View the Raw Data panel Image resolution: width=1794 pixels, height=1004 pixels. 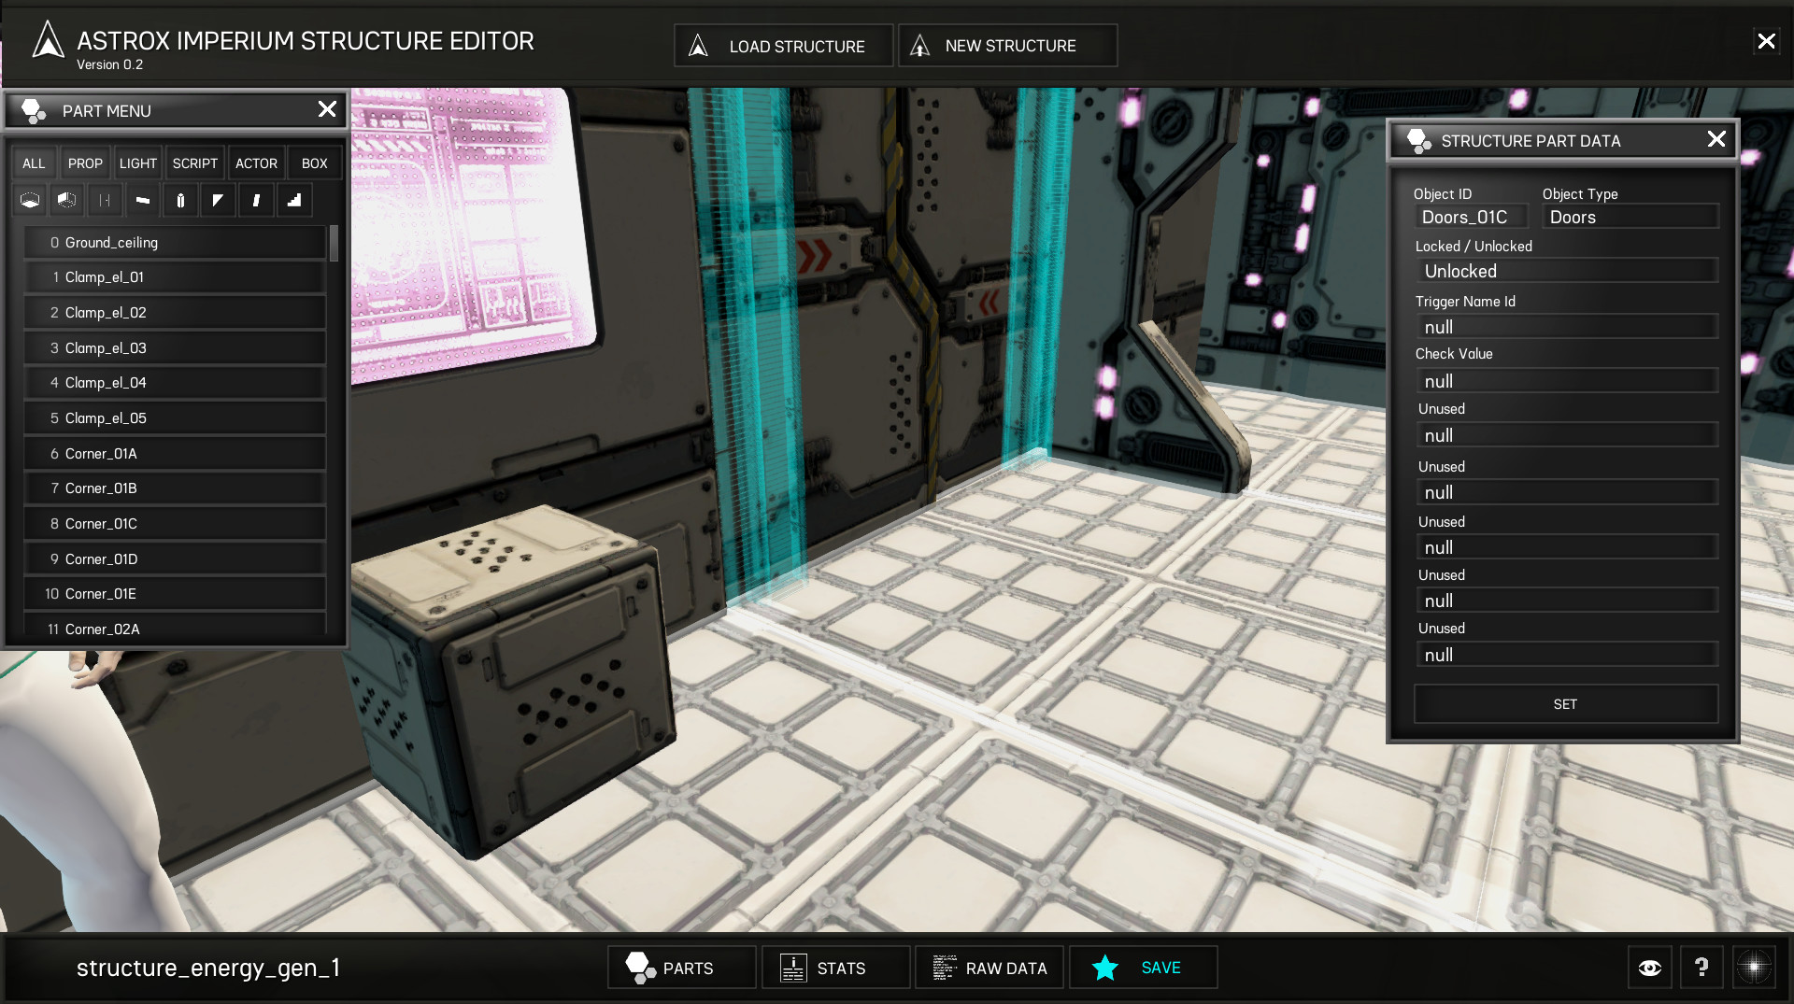(x=989, y=968)
